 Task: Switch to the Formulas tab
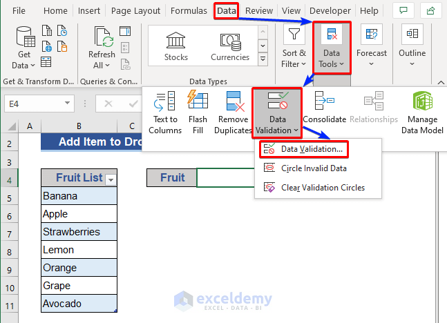189,11
